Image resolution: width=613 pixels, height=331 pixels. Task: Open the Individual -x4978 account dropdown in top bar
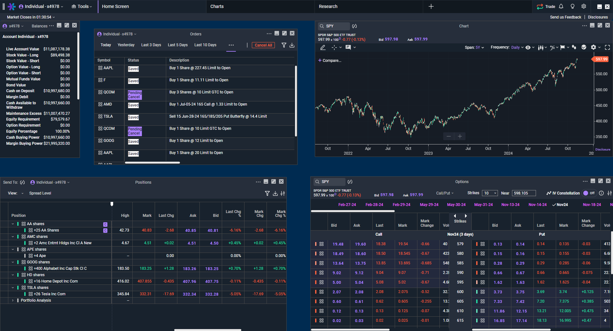coord(41,6)
